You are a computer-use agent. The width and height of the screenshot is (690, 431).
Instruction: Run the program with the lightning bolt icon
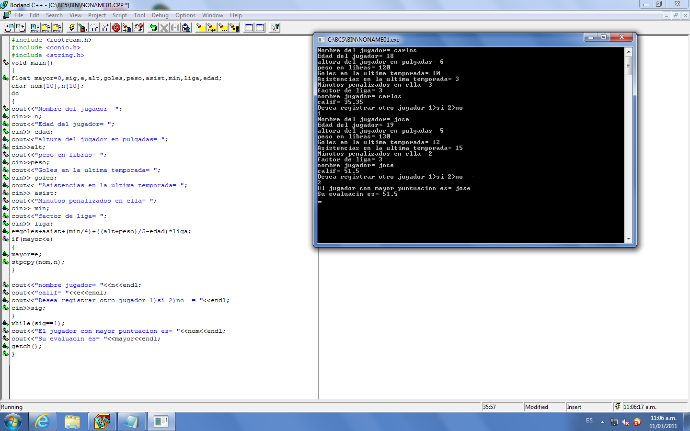72,27
